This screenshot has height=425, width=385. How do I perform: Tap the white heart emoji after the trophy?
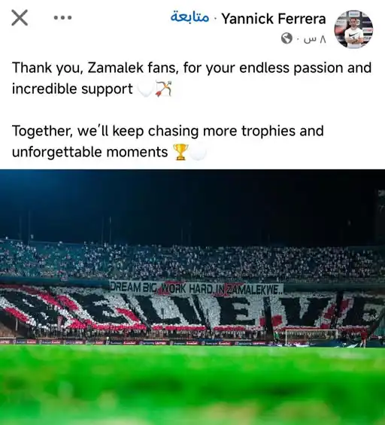(x=198, y=152)
